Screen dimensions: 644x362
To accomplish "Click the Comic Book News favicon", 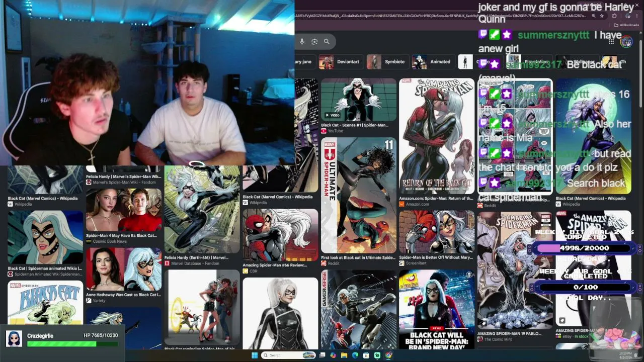I will (89, 242).
